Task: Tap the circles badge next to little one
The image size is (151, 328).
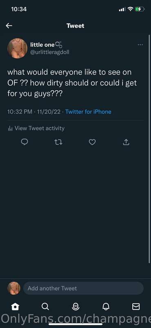Action: [58, 45]
